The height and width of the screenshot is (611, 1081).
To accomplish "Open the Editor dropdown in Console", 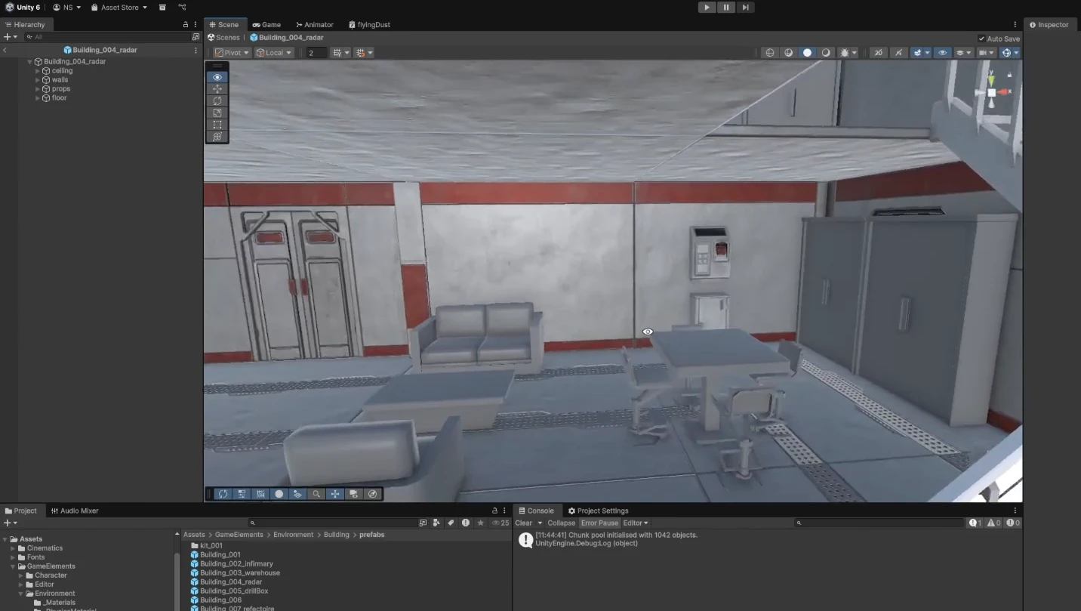I will click(x=635, y=523).
